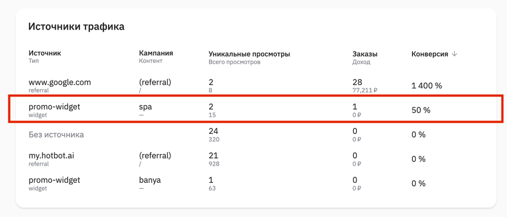The image size is (507, 217).
Task: Open the my.hotbot.ai source row
Action: 255,159
